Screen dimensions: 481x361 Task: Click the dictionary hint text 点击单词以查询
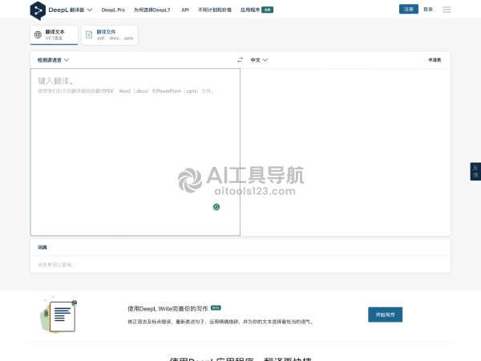tap(55, 265)
